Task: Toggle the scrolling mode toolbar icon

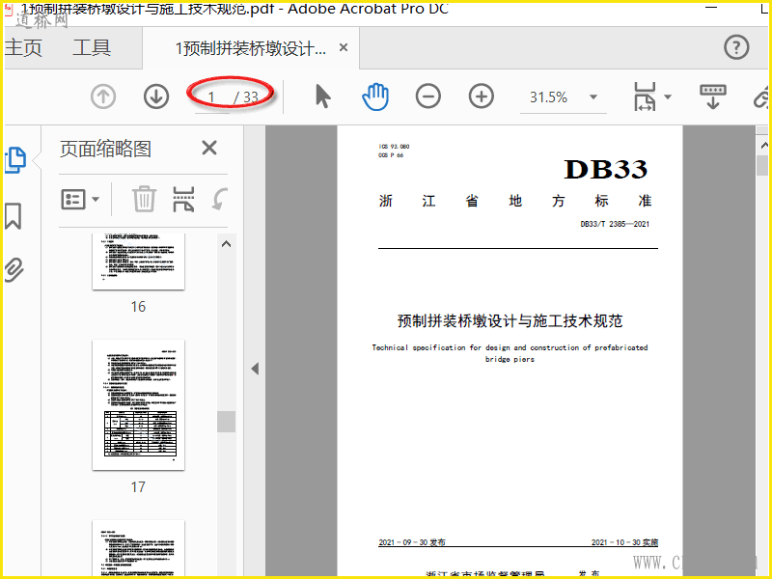Action: tap(712, 96)
